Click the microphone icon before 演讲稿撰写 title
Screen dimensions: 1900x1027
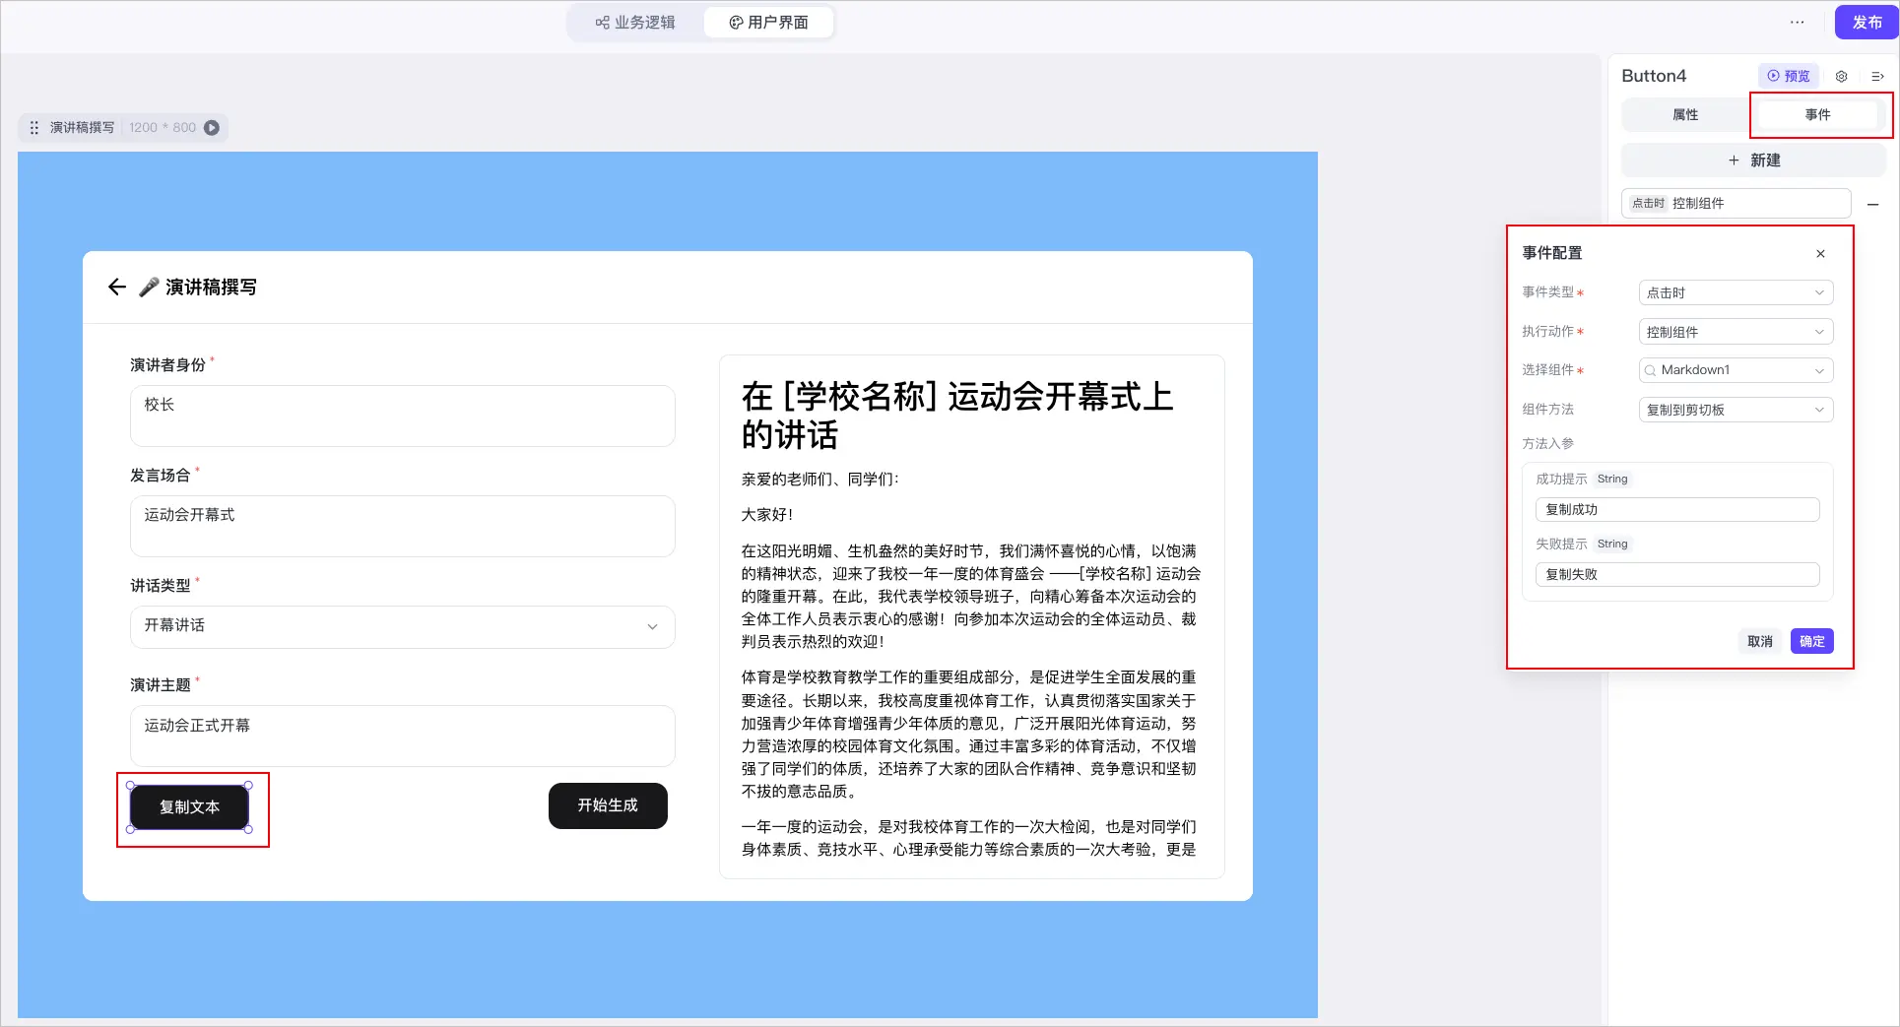pyautogui.click(x=149, y=287)
